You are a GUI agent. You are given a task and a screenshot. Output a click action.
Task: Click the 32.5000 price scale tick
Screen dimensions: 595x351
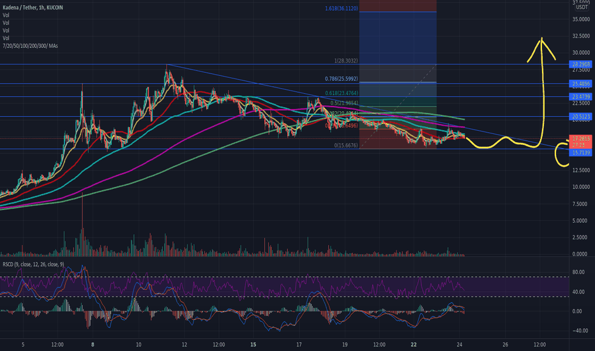[581, 36]
